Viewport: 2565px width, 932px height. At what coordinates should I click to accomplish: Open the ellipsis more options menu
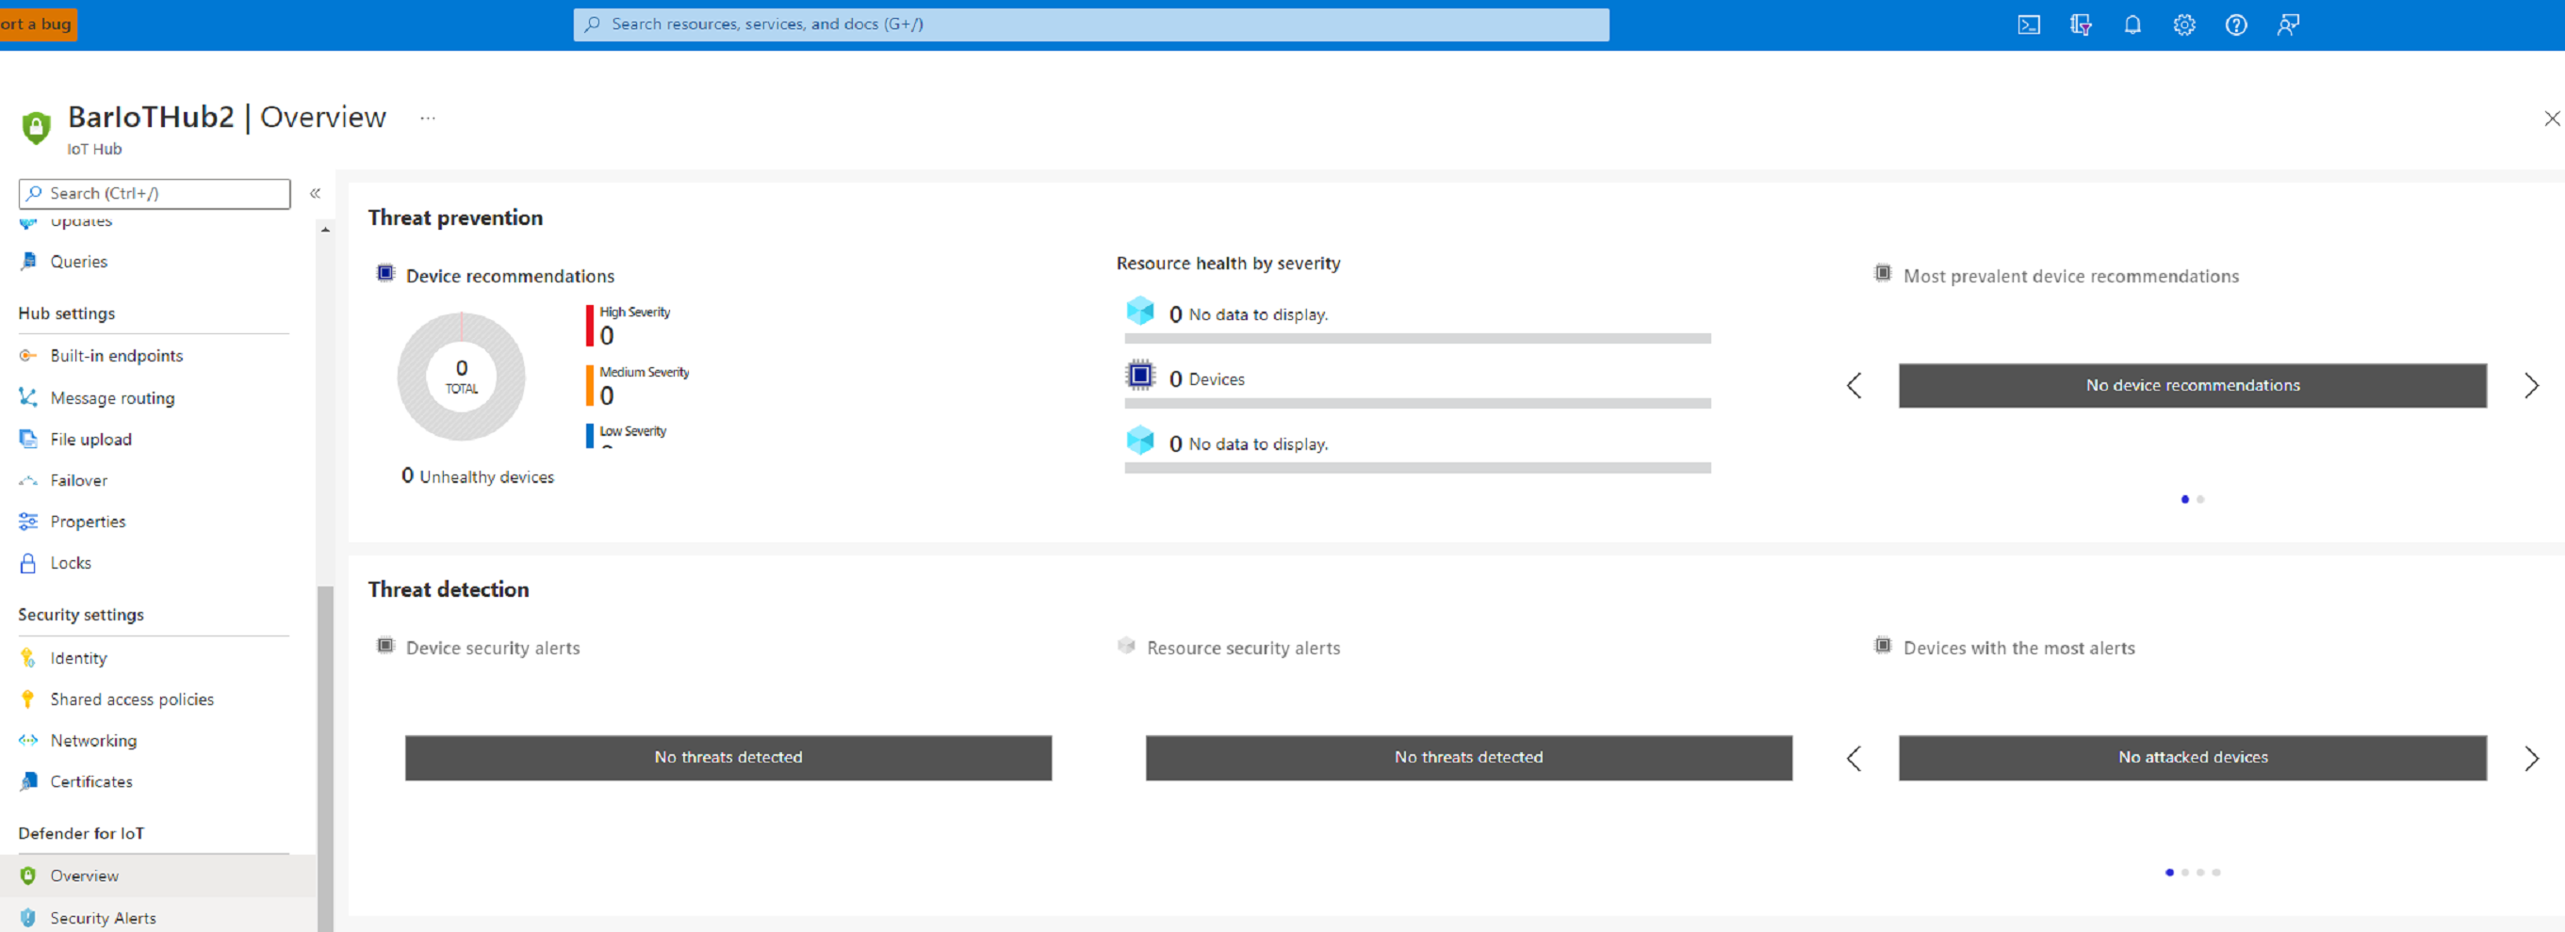pyautogui.click(x=427, y=118)
